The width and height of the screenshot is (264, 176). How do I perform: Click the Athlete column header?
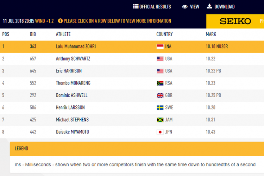(63, 34)
